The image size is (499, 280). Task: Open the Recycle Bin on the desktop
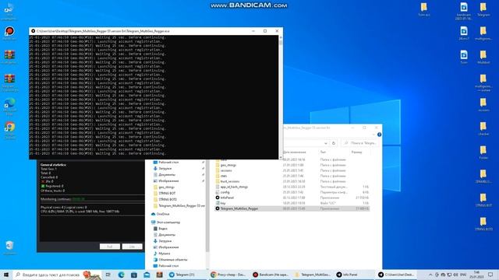9,247
